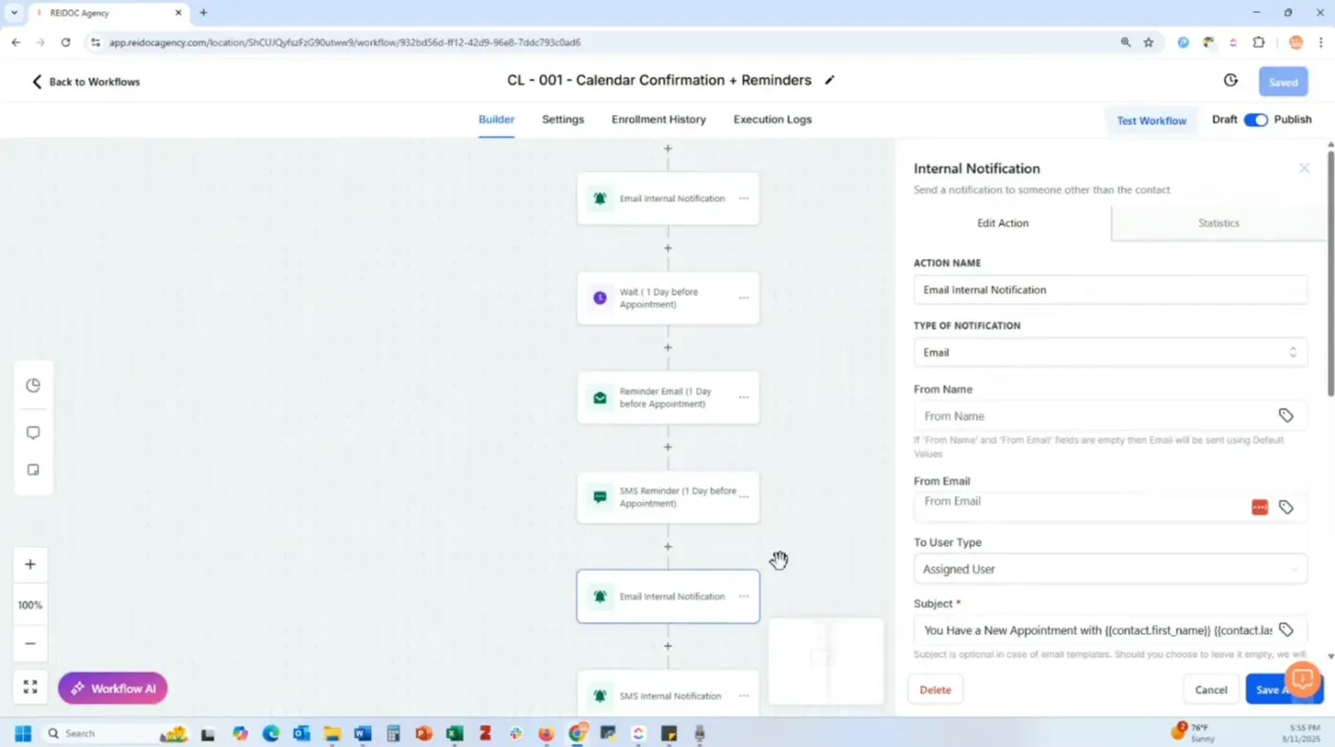Open the sticky note icon in left sidebar

coord(33,470)
